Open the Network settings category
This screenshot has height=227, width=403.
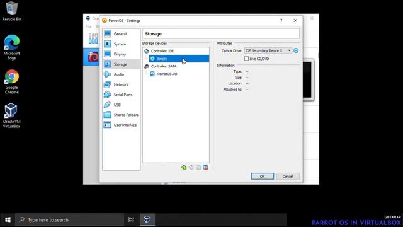click(x=122, y=84)
